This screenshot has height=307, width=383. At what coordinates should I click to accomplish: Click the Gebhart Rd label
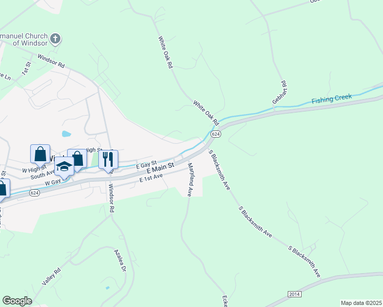[x=280, y=92]
